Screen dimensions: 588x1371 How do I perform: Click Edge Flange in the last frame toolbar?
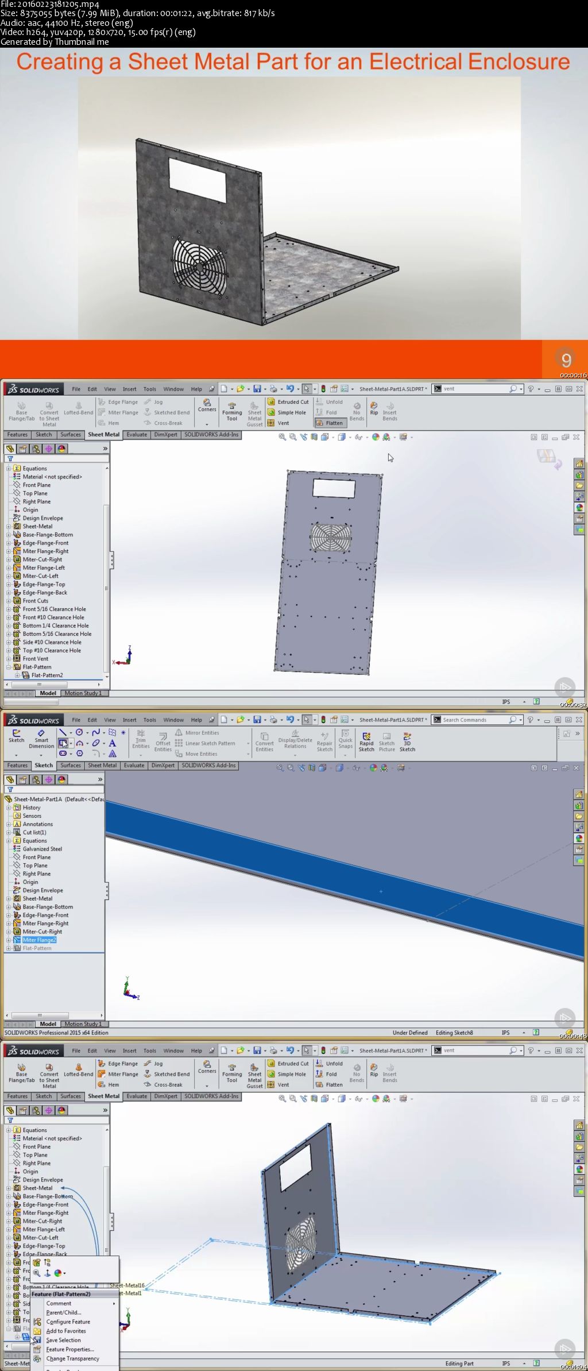[118, 1064]
